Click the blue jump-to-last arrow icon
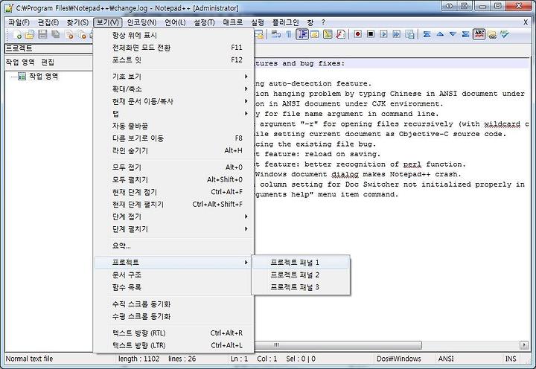 click(465, 34)
